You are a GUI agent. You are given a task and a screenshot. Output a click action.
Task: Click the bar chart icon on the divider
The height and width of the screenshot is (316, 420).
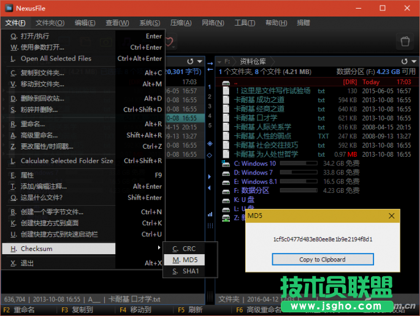[x=210, y=214]
